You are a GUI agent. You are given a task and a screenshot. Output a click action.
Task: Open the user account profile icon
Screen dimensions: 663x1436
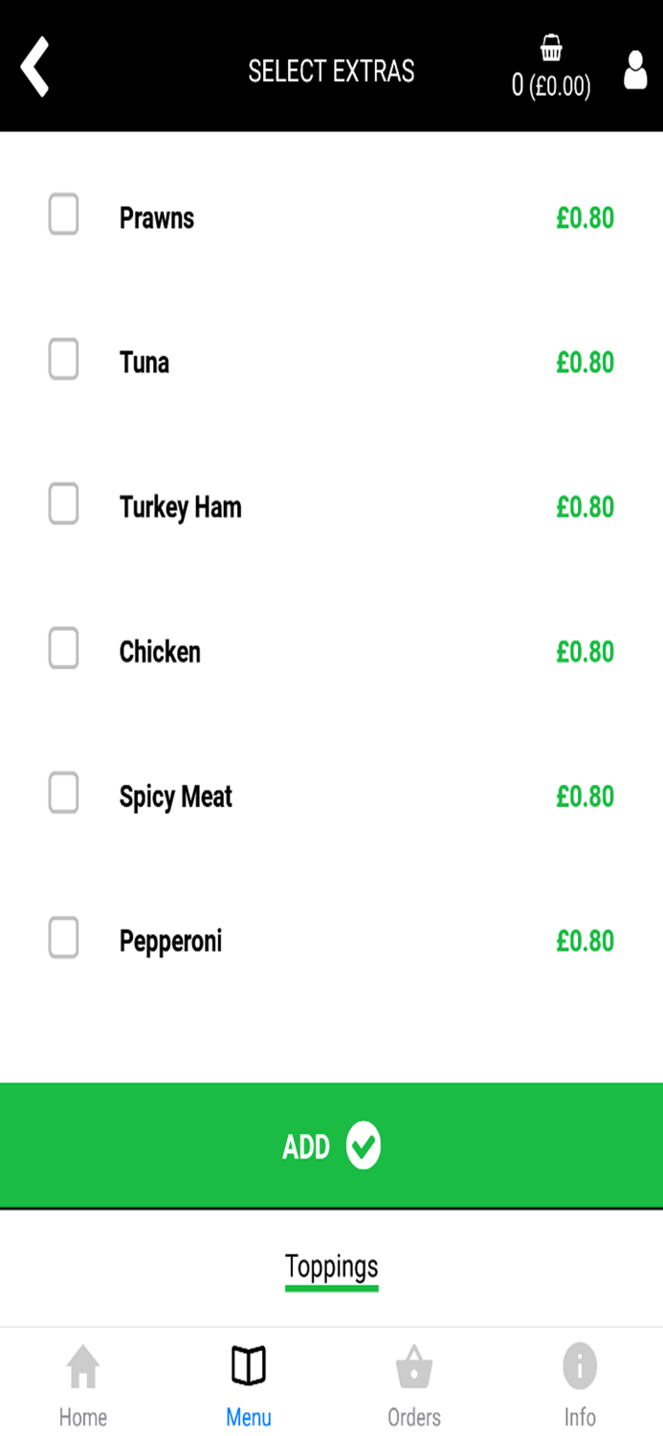coord(634,70)
